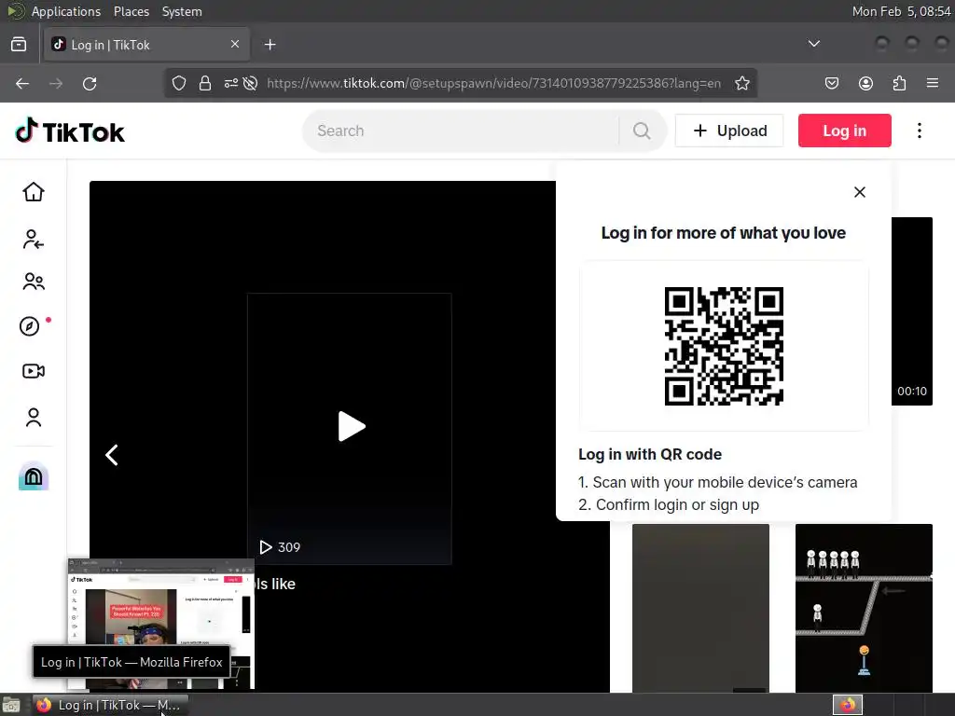Click the show desktop icon in taskbar

coord(11,705)
